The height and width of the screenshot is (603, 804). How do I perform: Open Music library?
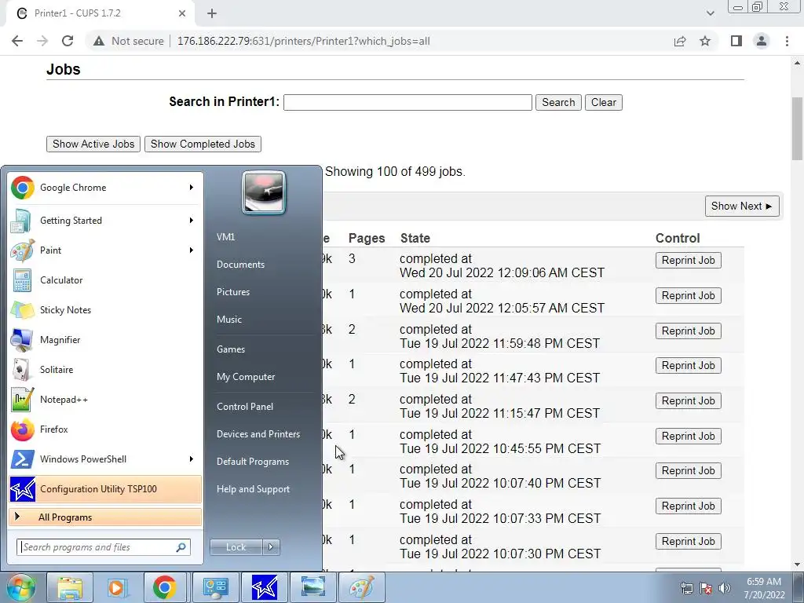(229, 320)
